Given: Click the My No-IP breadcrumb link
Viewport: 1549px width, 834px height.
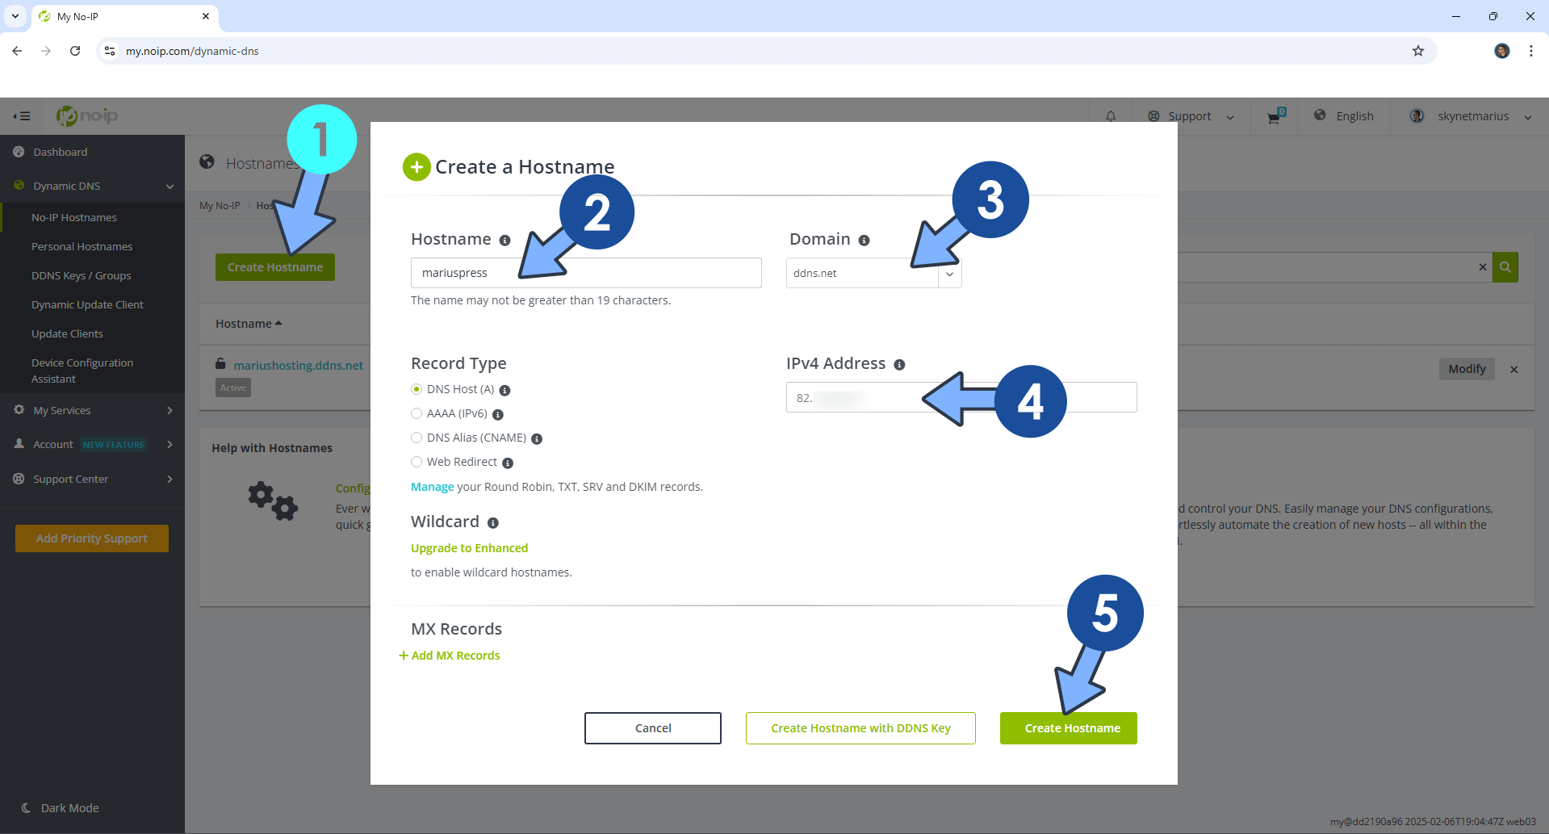Looking at the screenshot, I should tap(220, 206).
